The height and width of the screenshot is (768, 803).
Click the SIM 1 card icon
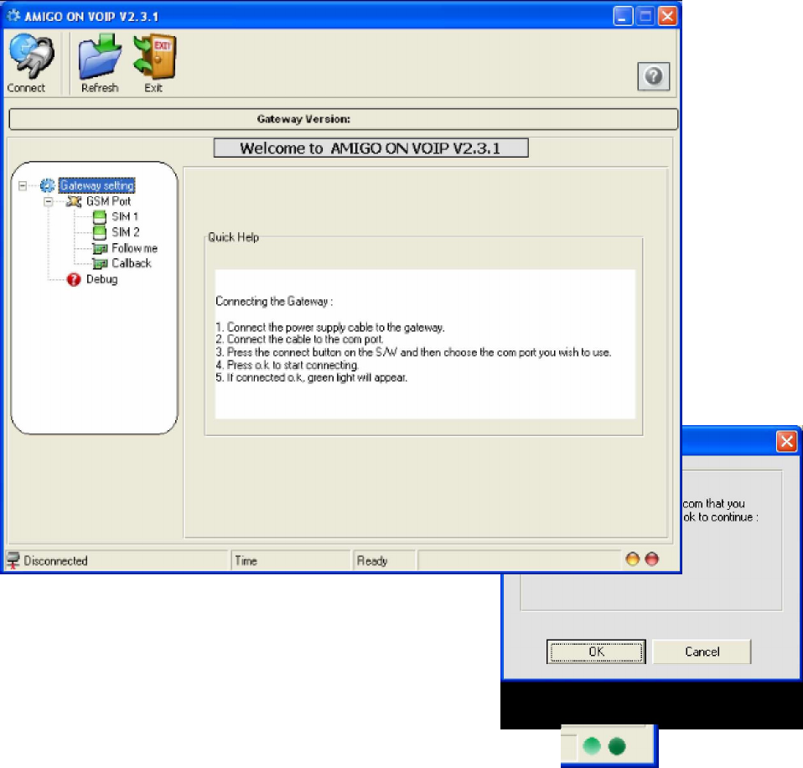tap(100, 217)
